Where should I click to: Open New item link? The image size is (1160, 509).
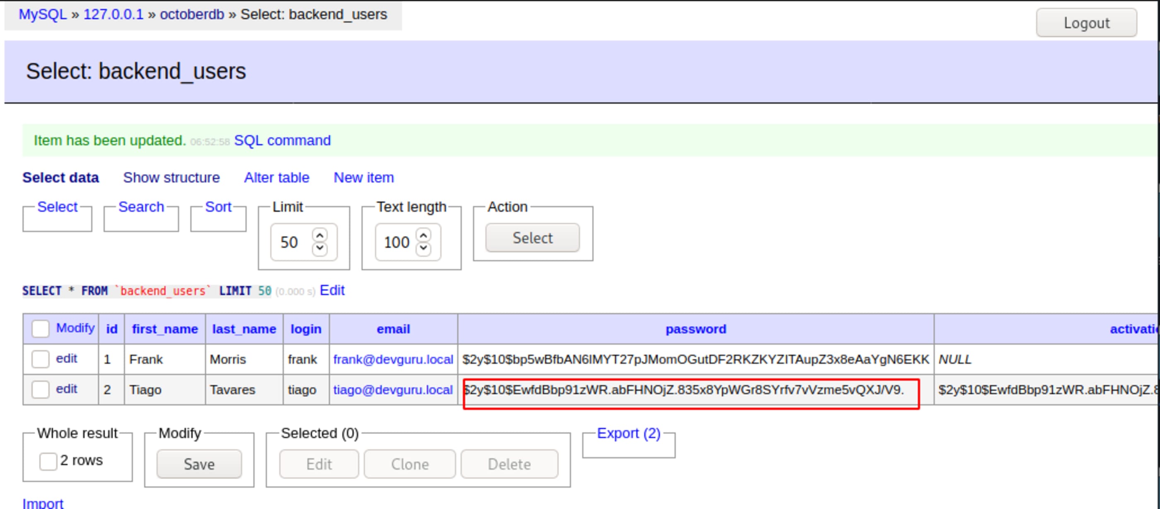363,177
